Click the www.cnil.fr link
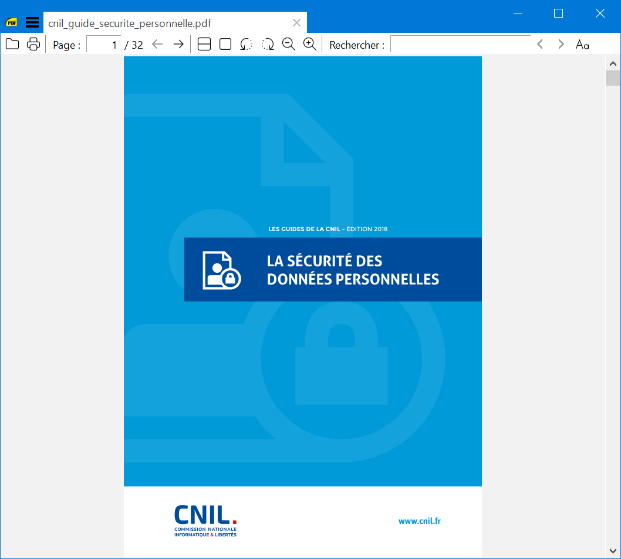The height and width of the screenshot is (559, 621). click(420, 521)
